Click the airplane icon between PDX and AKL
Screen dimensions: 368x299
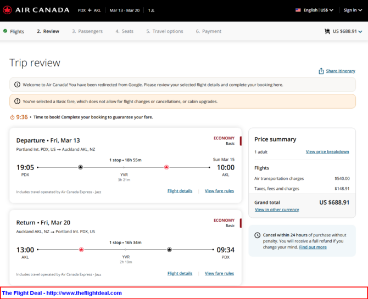click(90, 10)
